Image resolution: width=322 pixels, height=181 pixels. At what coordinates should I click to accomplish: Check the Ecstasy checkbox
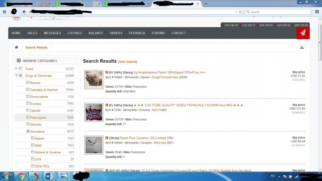[28, 103]
